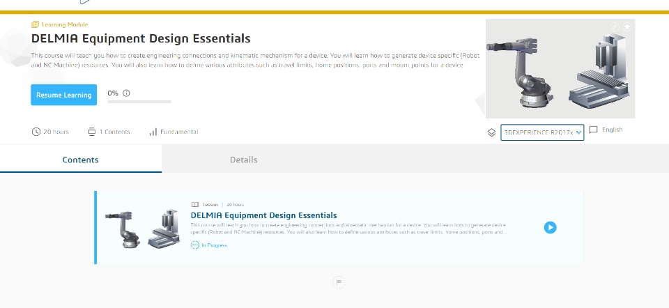Copy link with the chain icon on thumbnail
Image resolution: width=669 pixels, height=308 pixels.
click(615, 27)
